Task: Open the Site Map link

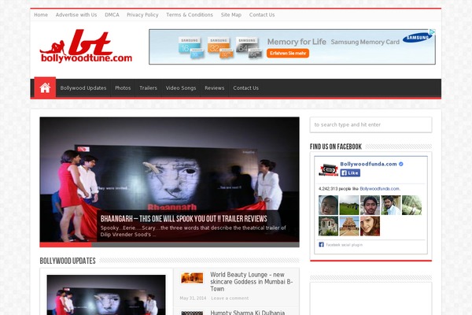Action: click(x=230, y=15)
